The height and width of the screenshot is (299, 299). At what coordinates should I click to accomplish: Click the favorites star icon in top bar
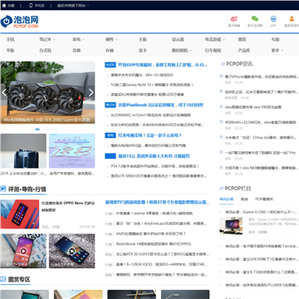click(x=4, y=5)
